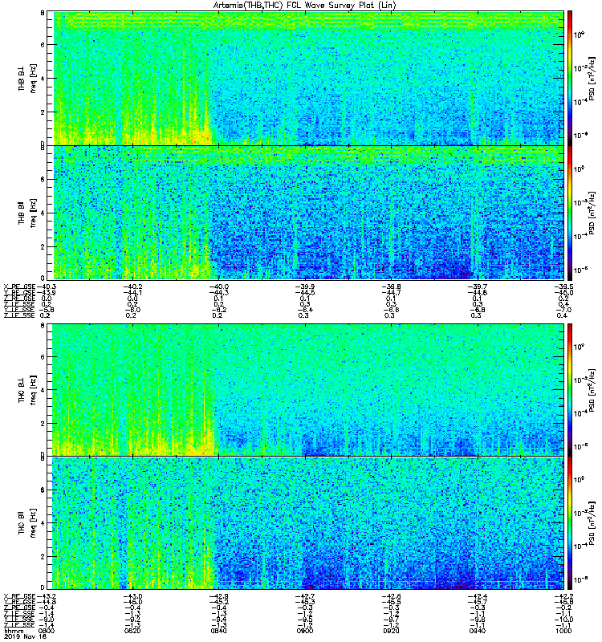Click the THC X_RE_GSE value -43.0

[132, 596]
